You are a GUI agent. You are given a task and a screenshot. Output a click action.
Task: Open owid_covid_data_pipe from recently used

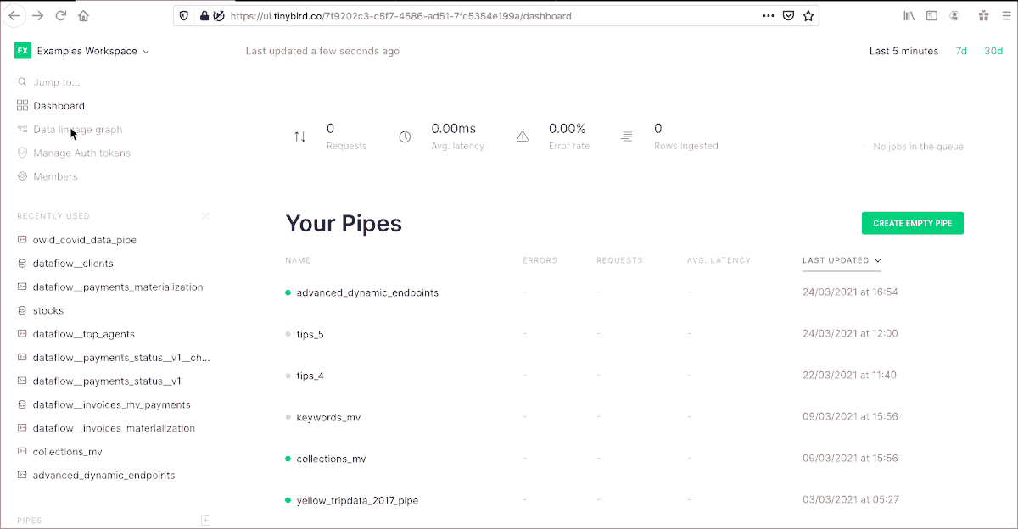84,240
